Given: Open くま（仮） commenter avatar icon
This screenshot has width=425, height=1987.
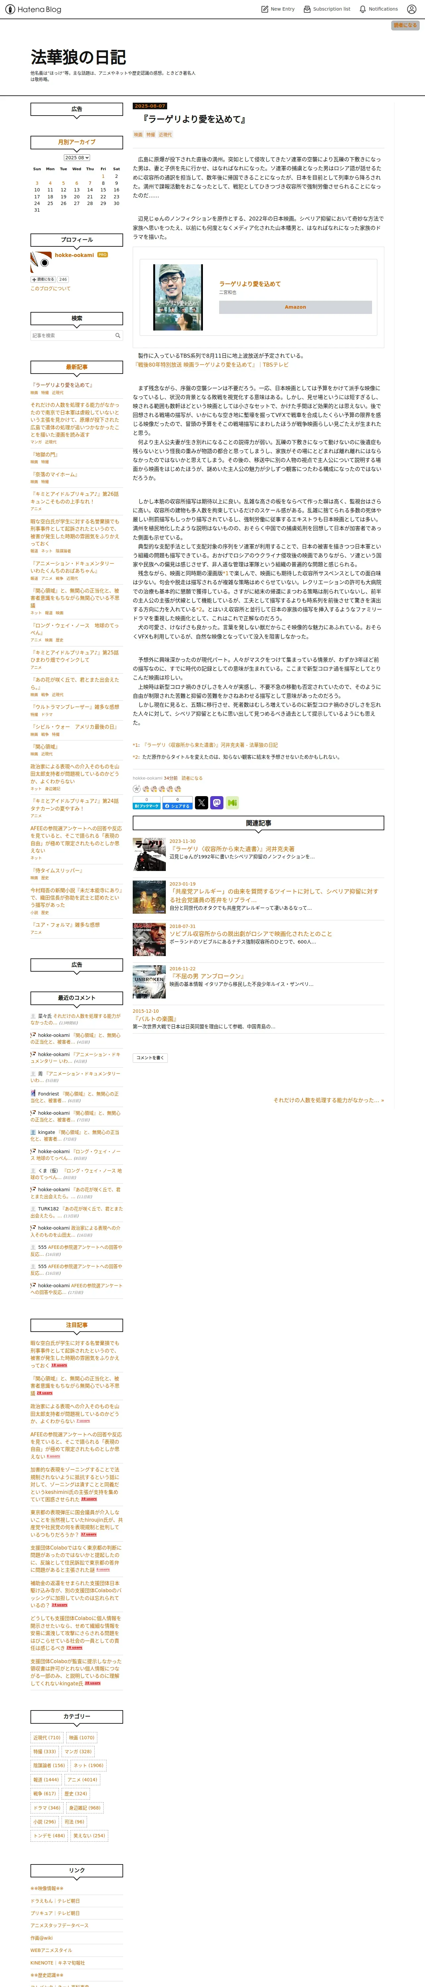Looking at the screenshot, I should coord(33,1171).
